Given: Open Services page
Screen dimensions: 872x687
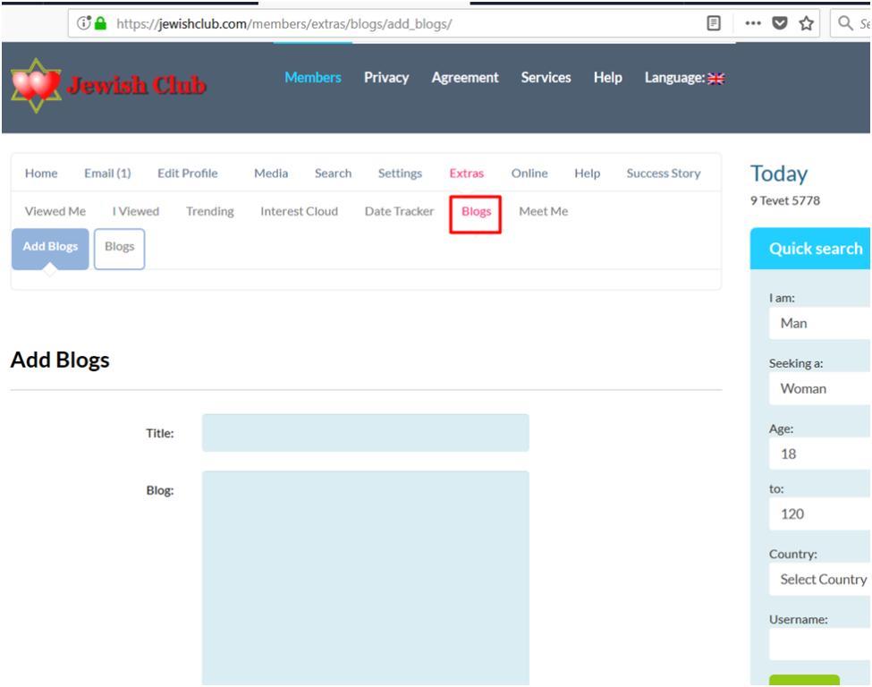Looking at the screenshot, I should [546, 77].
